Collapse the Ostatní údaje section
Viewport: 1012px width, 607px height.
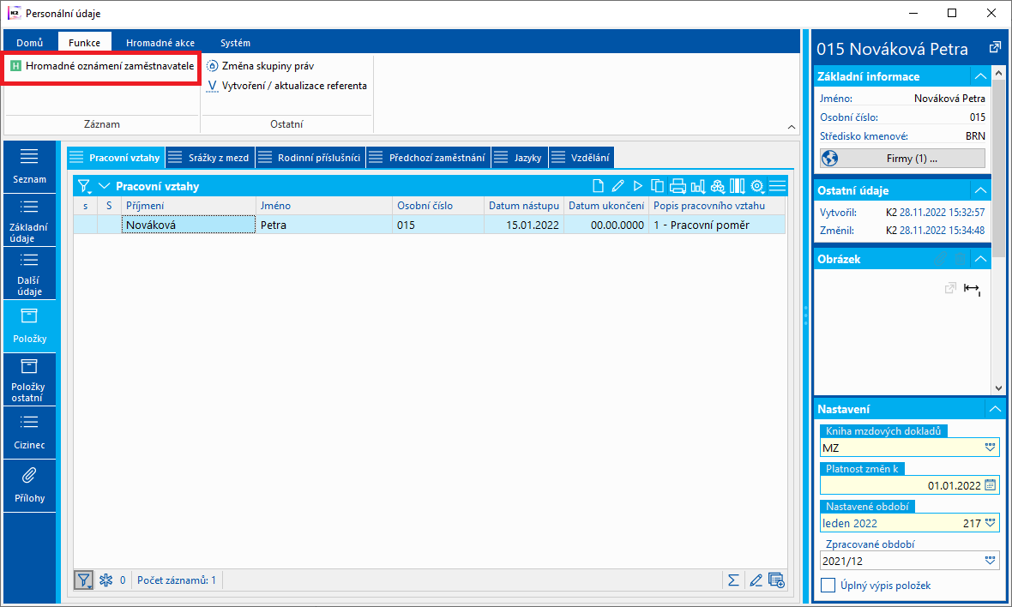coord(980,190)
